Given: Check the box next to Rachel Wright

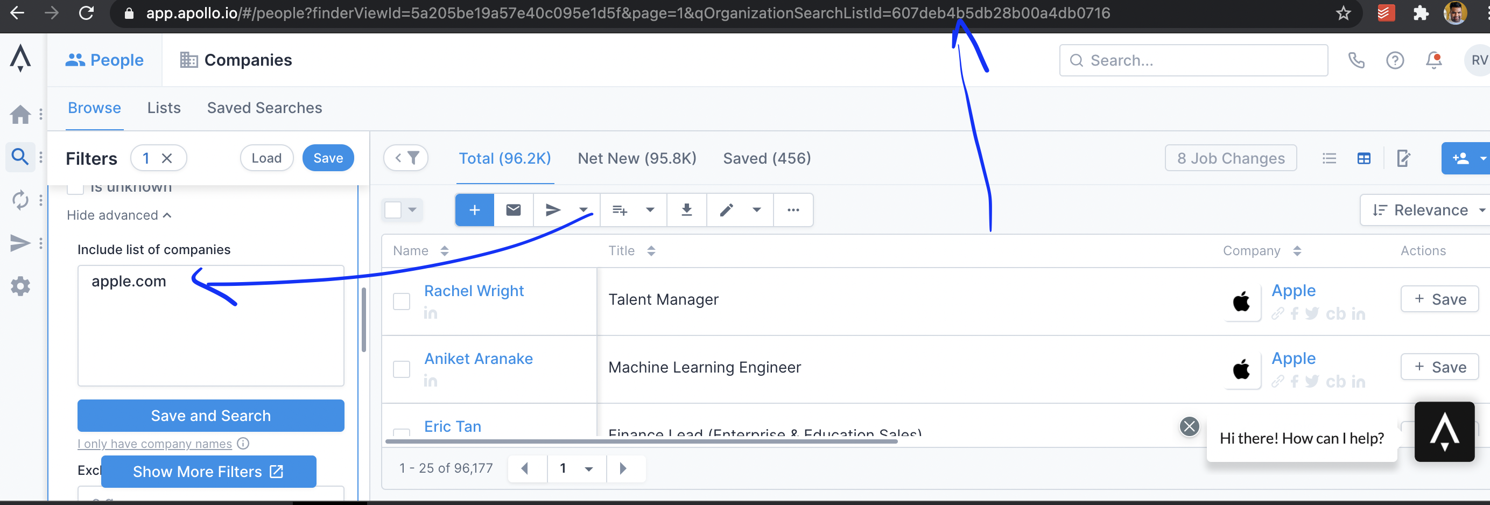Looking at the screenshot, I should pyautogui.click(x=402, y=301).
